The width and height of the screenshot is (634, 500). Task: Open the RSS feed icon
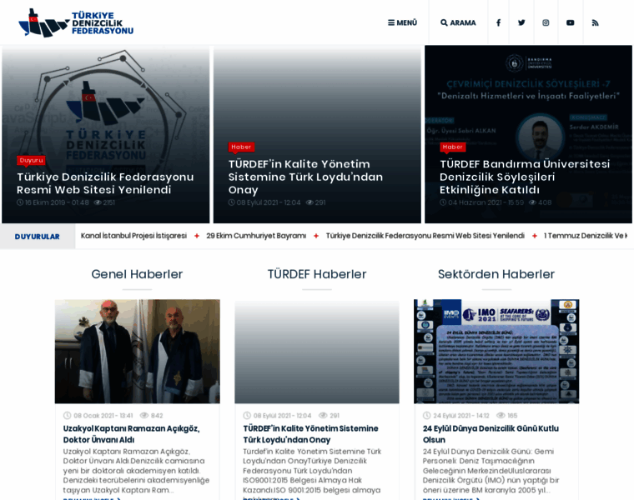[595, 22]
